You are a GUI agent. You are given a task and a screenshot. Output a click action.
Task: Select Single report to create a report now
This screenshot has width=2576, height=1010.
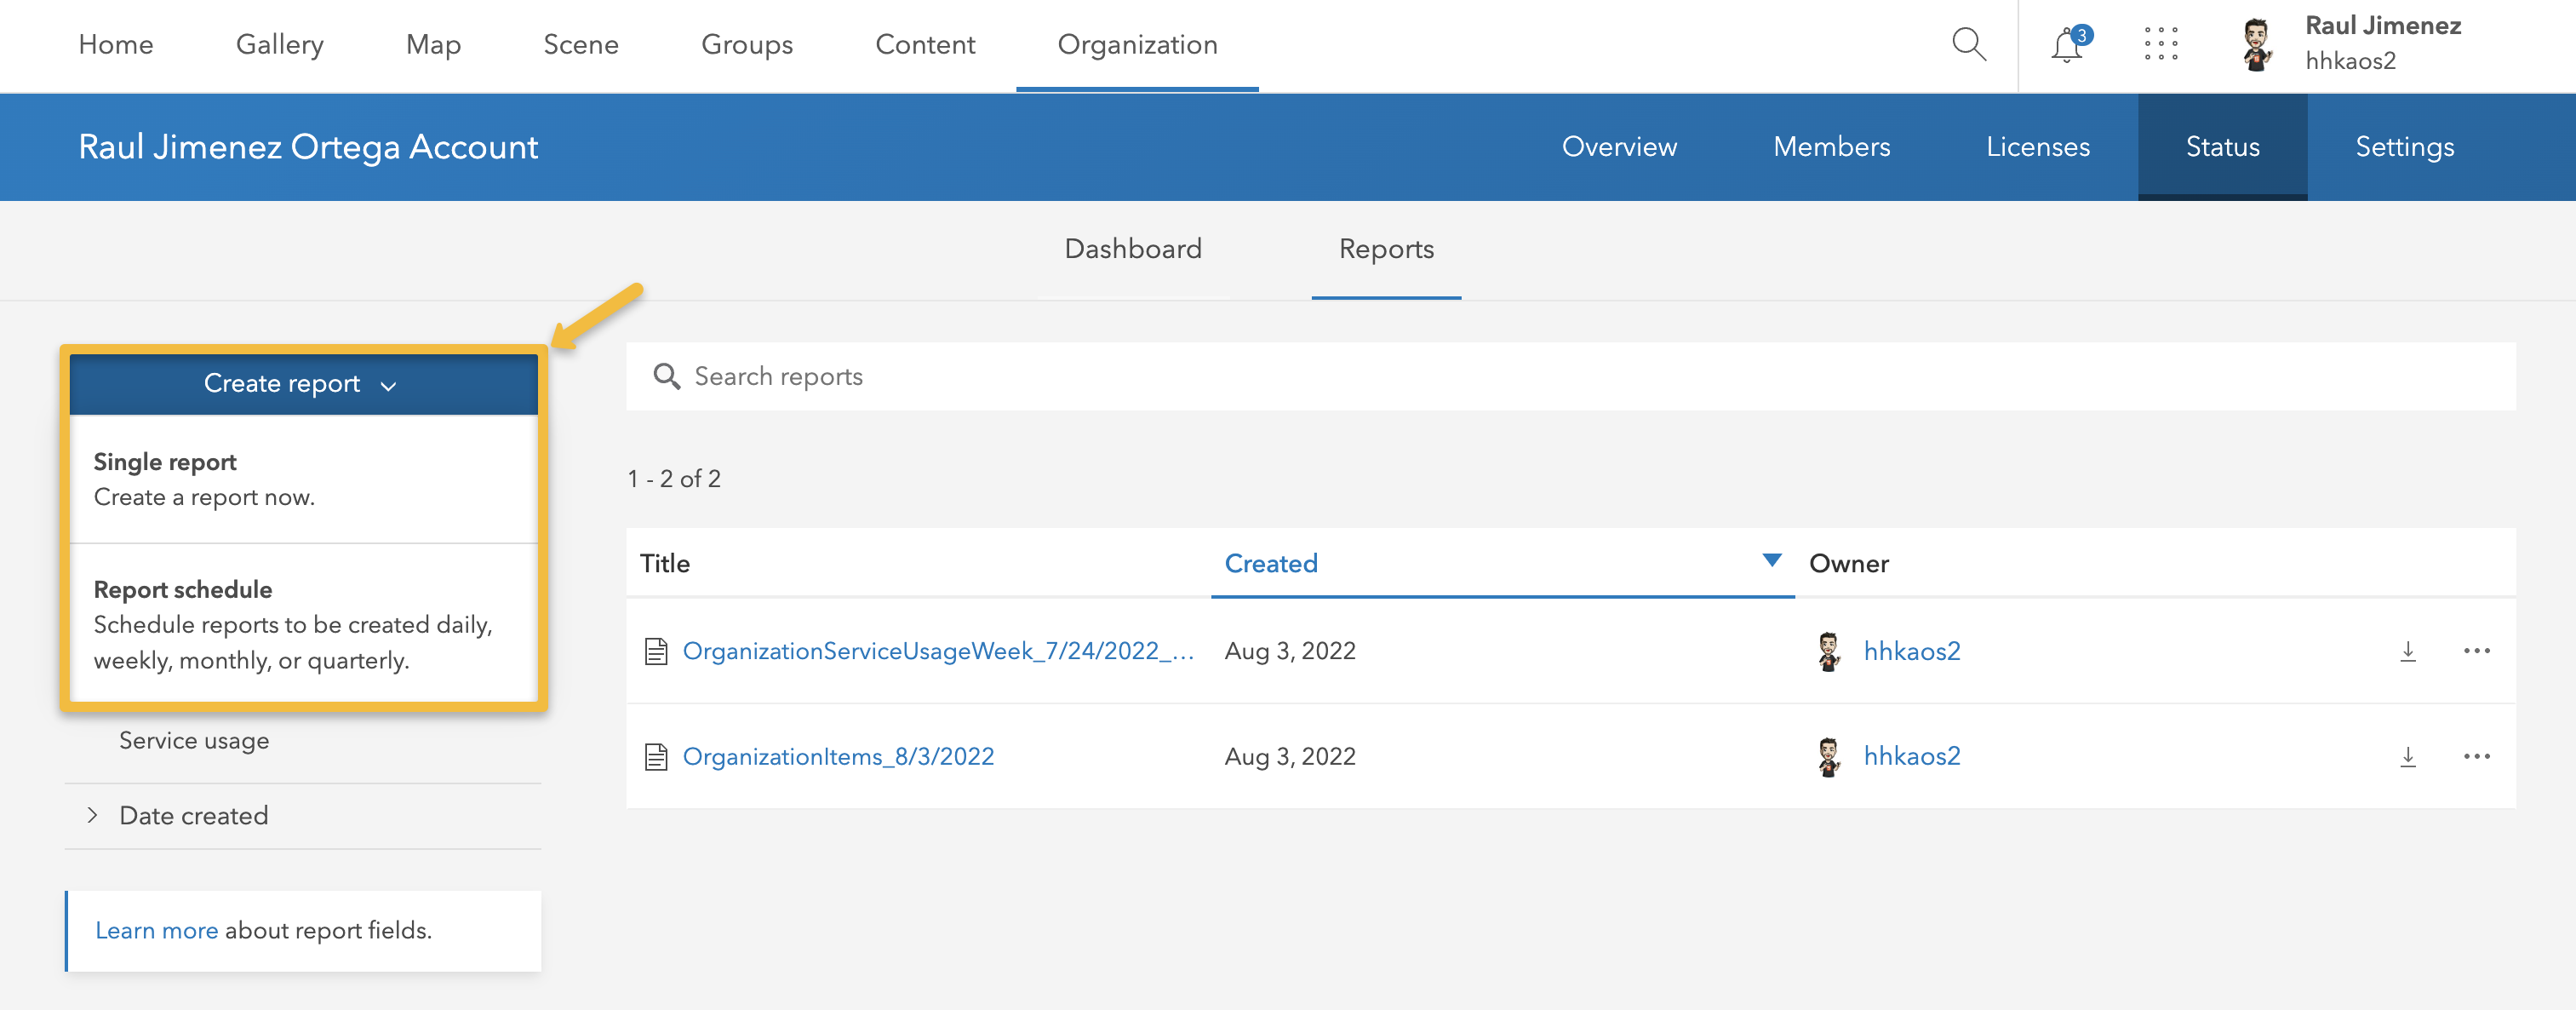pos(165,462)
